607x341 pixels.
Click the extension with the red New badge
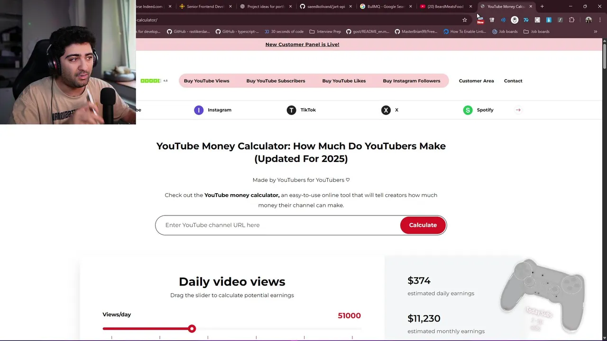[x=480, y=20]
